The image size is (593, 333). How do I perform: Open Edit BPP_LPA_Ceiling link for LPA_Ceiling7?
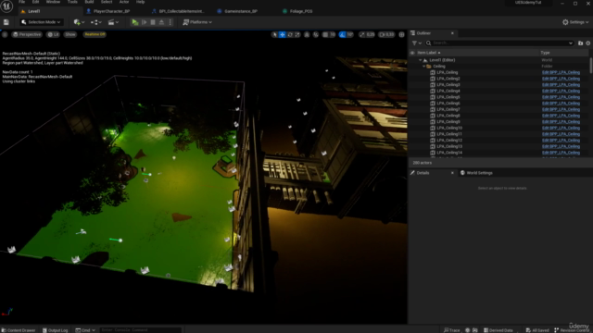[x=561, y=109]
